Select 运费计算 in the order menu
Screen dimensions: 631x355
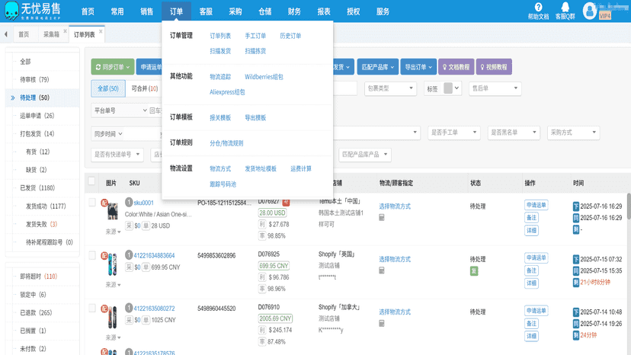[x=301, y=168]
